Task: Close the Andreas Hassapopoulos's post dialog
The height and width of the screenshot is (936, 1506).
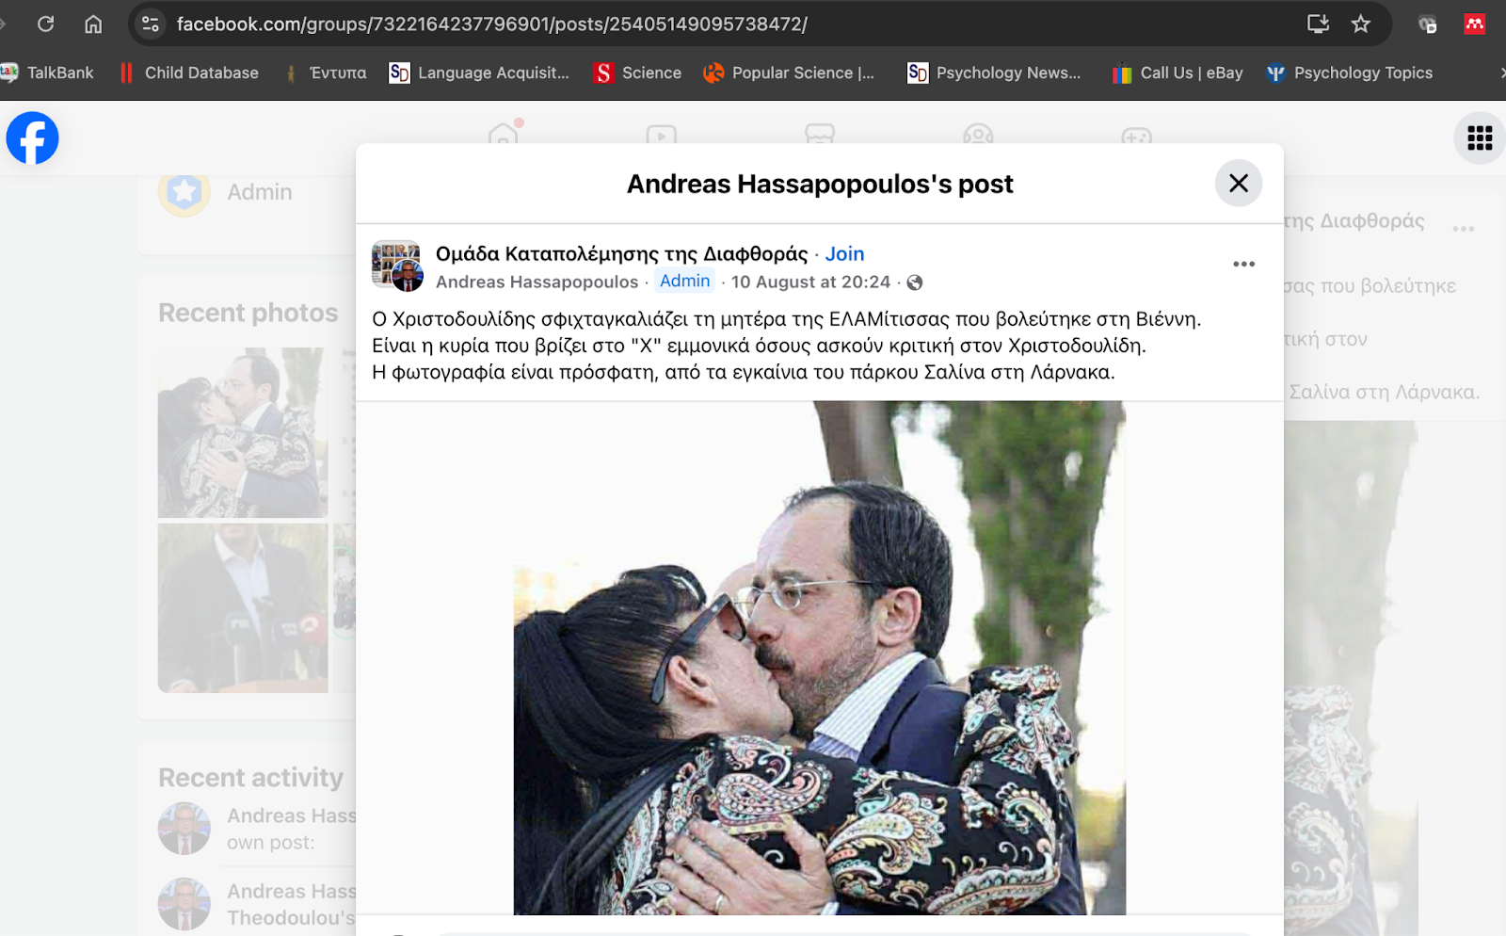Action: 1239,183
